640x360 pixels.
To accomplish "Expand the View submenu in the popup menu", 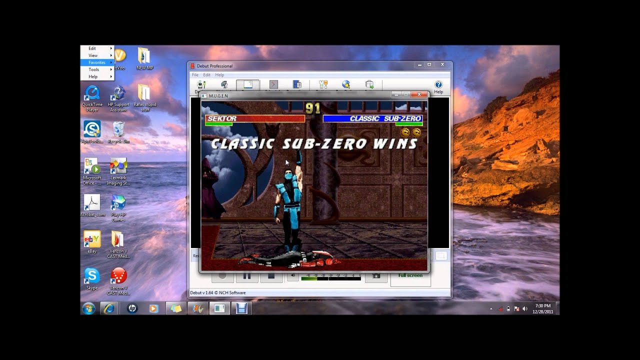I will [x=97, y=55].
